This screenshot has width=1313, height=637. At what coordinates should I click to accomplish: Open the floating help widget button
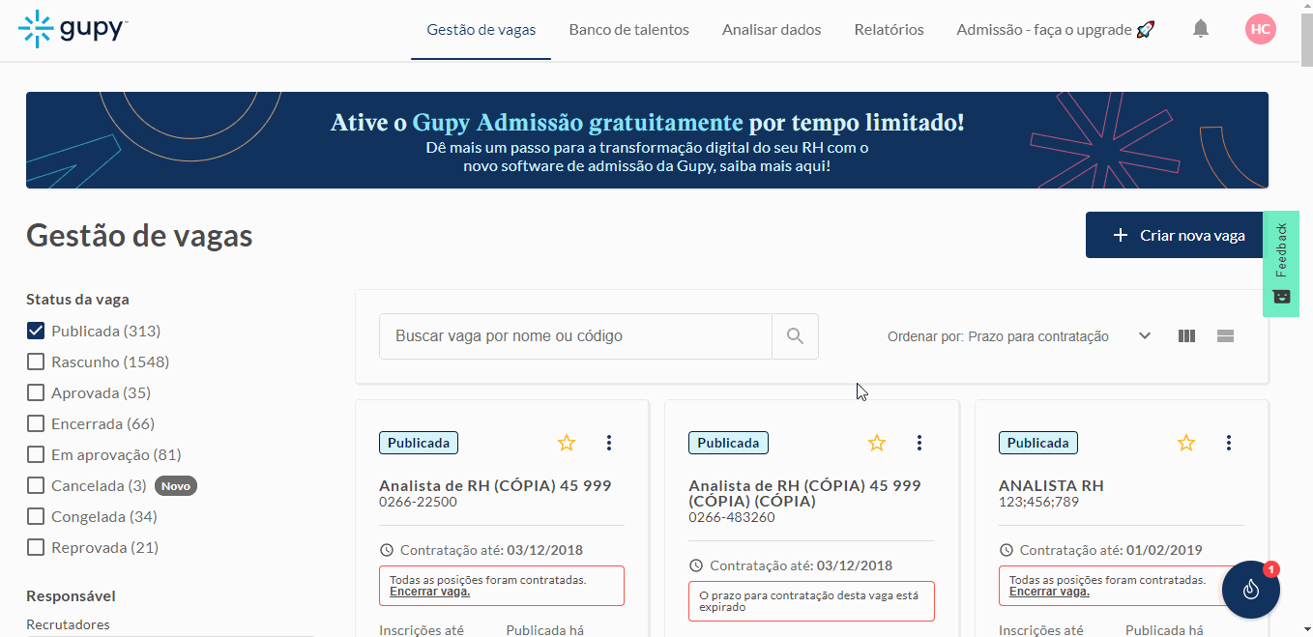pos(1250,589)
